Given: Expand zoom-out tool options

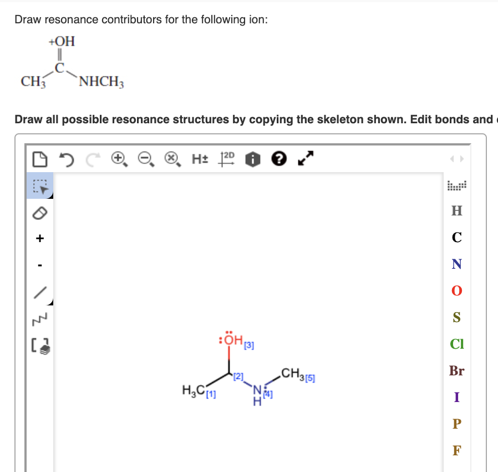Looking at the screenshot, I should point(152,166).
